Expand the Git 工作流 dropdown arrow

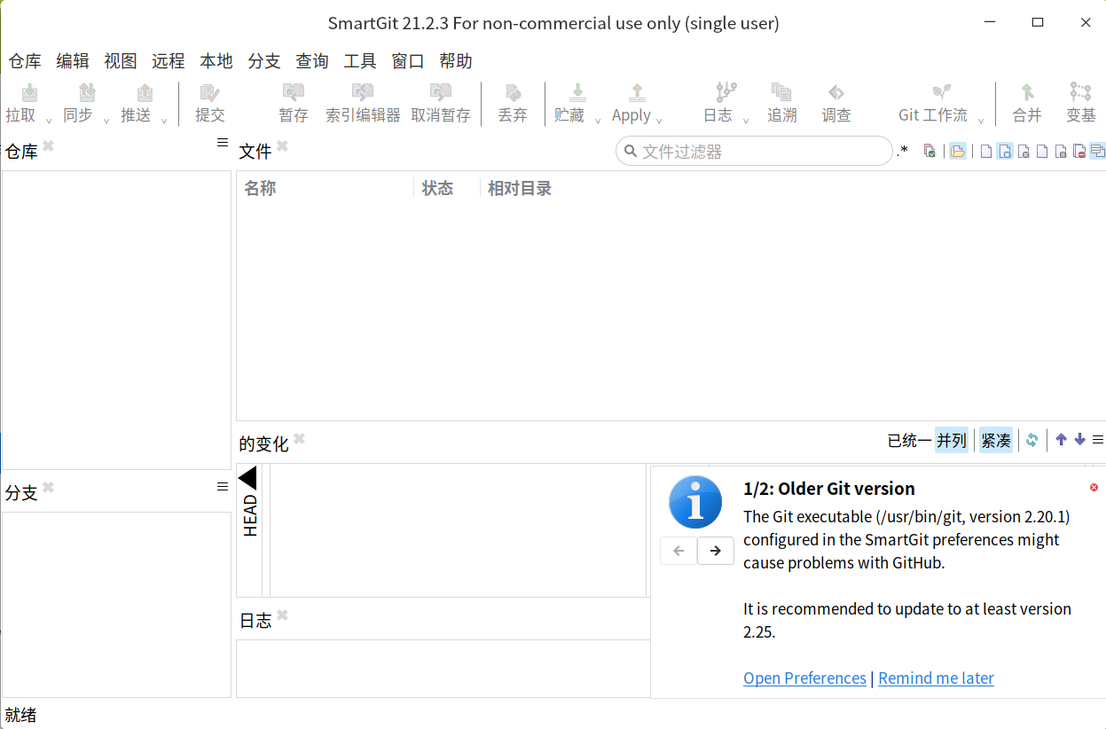coord(981,121)
